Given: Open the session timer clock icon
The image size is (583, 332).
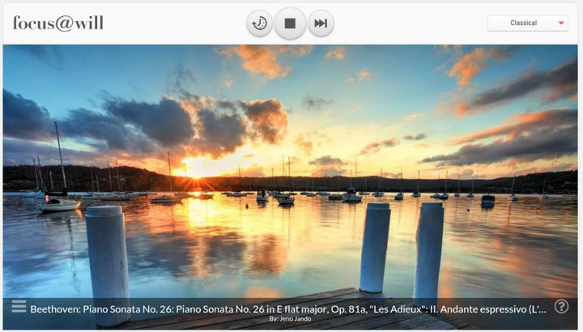Looking at the screenshot, I should click(260, 23).
